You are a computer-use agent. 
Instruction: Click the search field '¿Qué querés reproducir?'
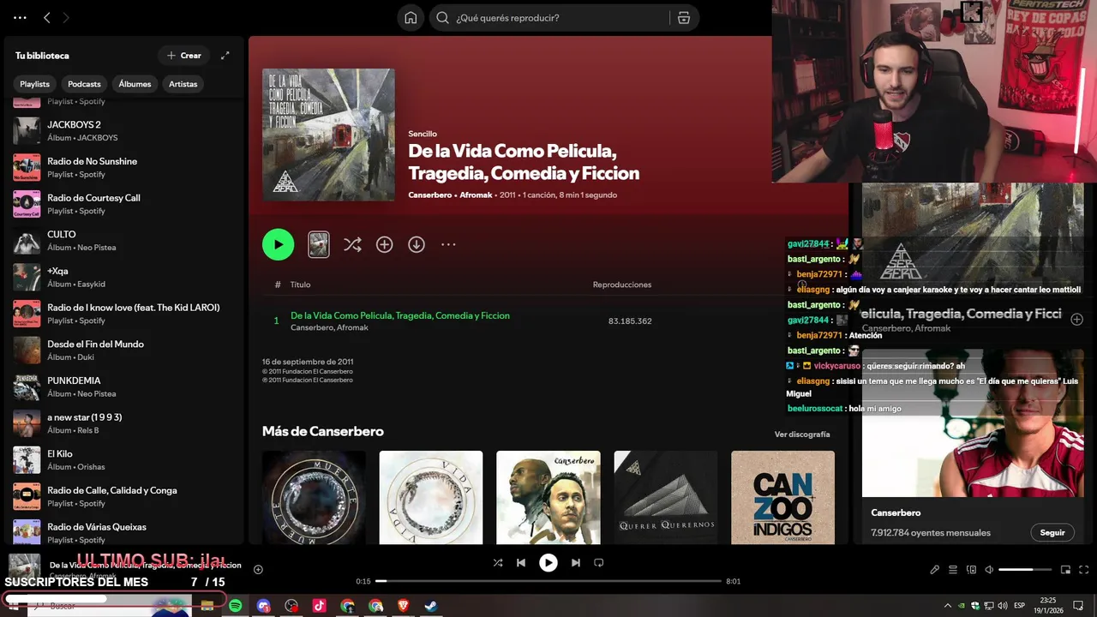[548, 18]
